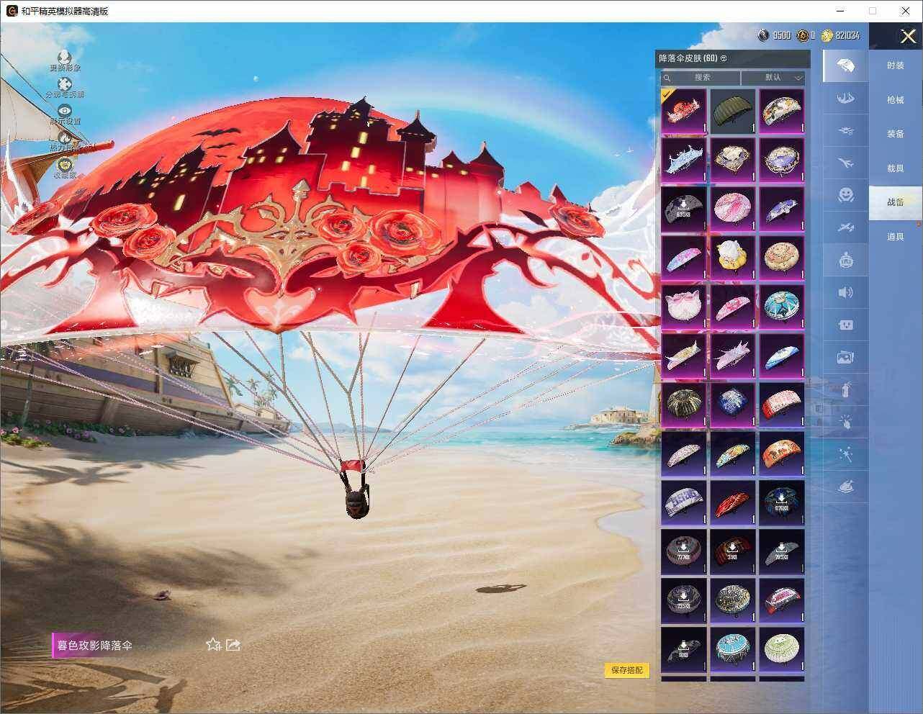The image size is (923, 714).
Task: Close the wardrobe with the X button
Action: 908,36
